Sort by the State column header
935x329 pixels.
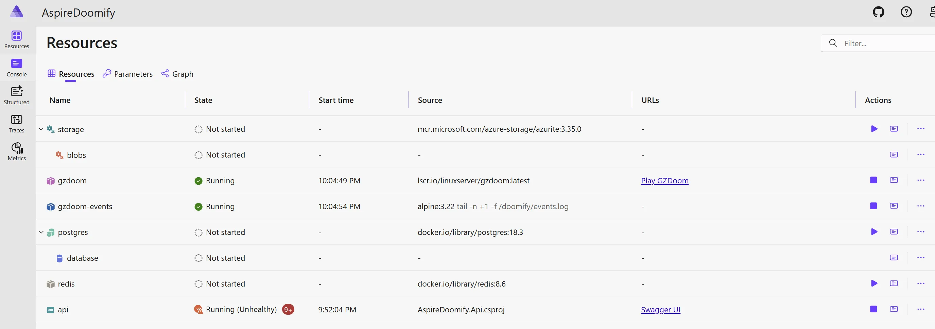(x=203, y=100)
